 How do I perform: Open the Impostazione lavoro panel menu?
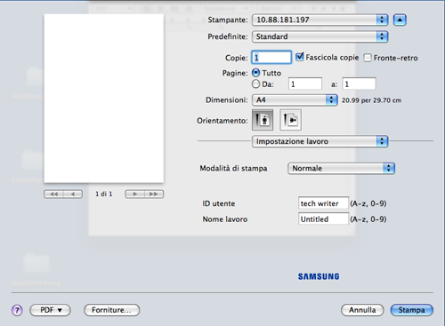pyautogui.click(x=320, y=141)
